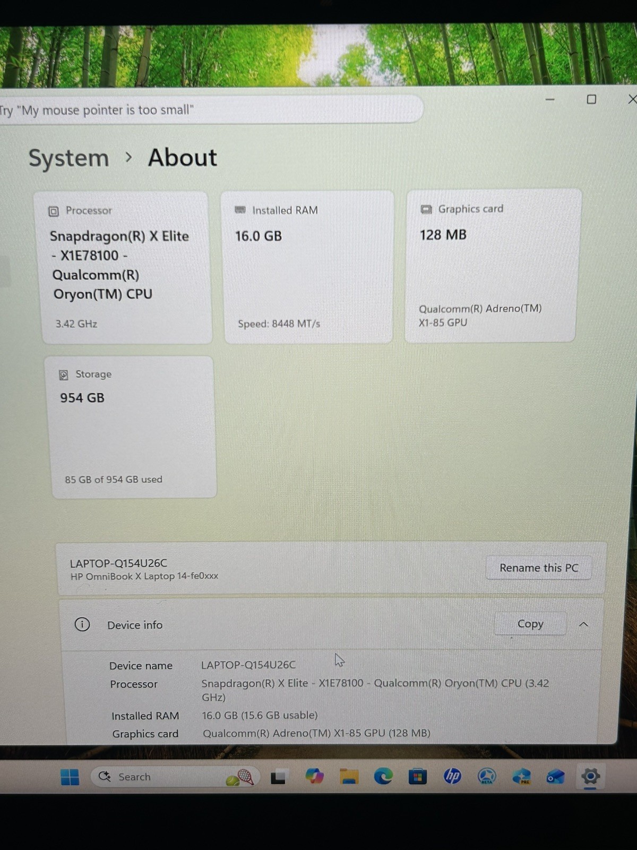Open File Explorer from taskbar
637x850 pixels.
(349, 777)
